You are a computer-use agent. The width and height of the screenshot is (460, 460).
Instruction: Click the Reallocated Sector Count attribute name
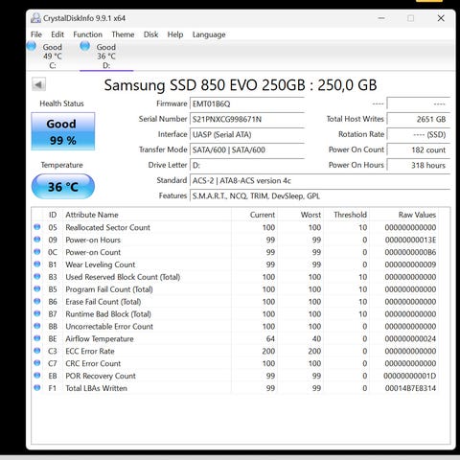(107, 227)
